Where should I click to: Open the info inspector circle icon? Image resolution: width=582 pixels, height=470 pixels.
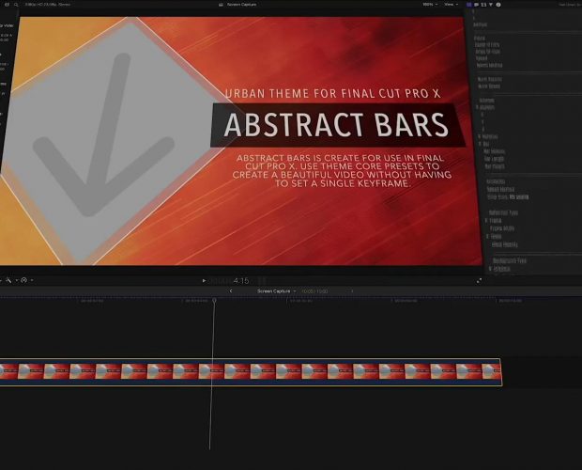coord(498,5)
